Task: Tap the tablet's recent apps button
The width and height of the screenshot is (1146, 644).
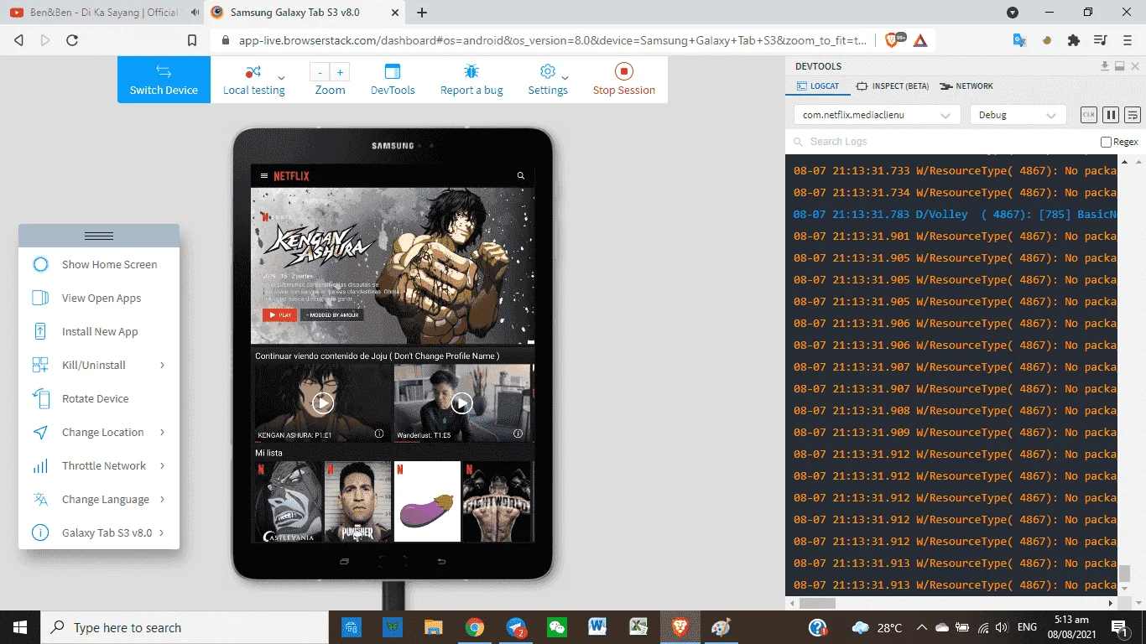Action: point(344,561)
